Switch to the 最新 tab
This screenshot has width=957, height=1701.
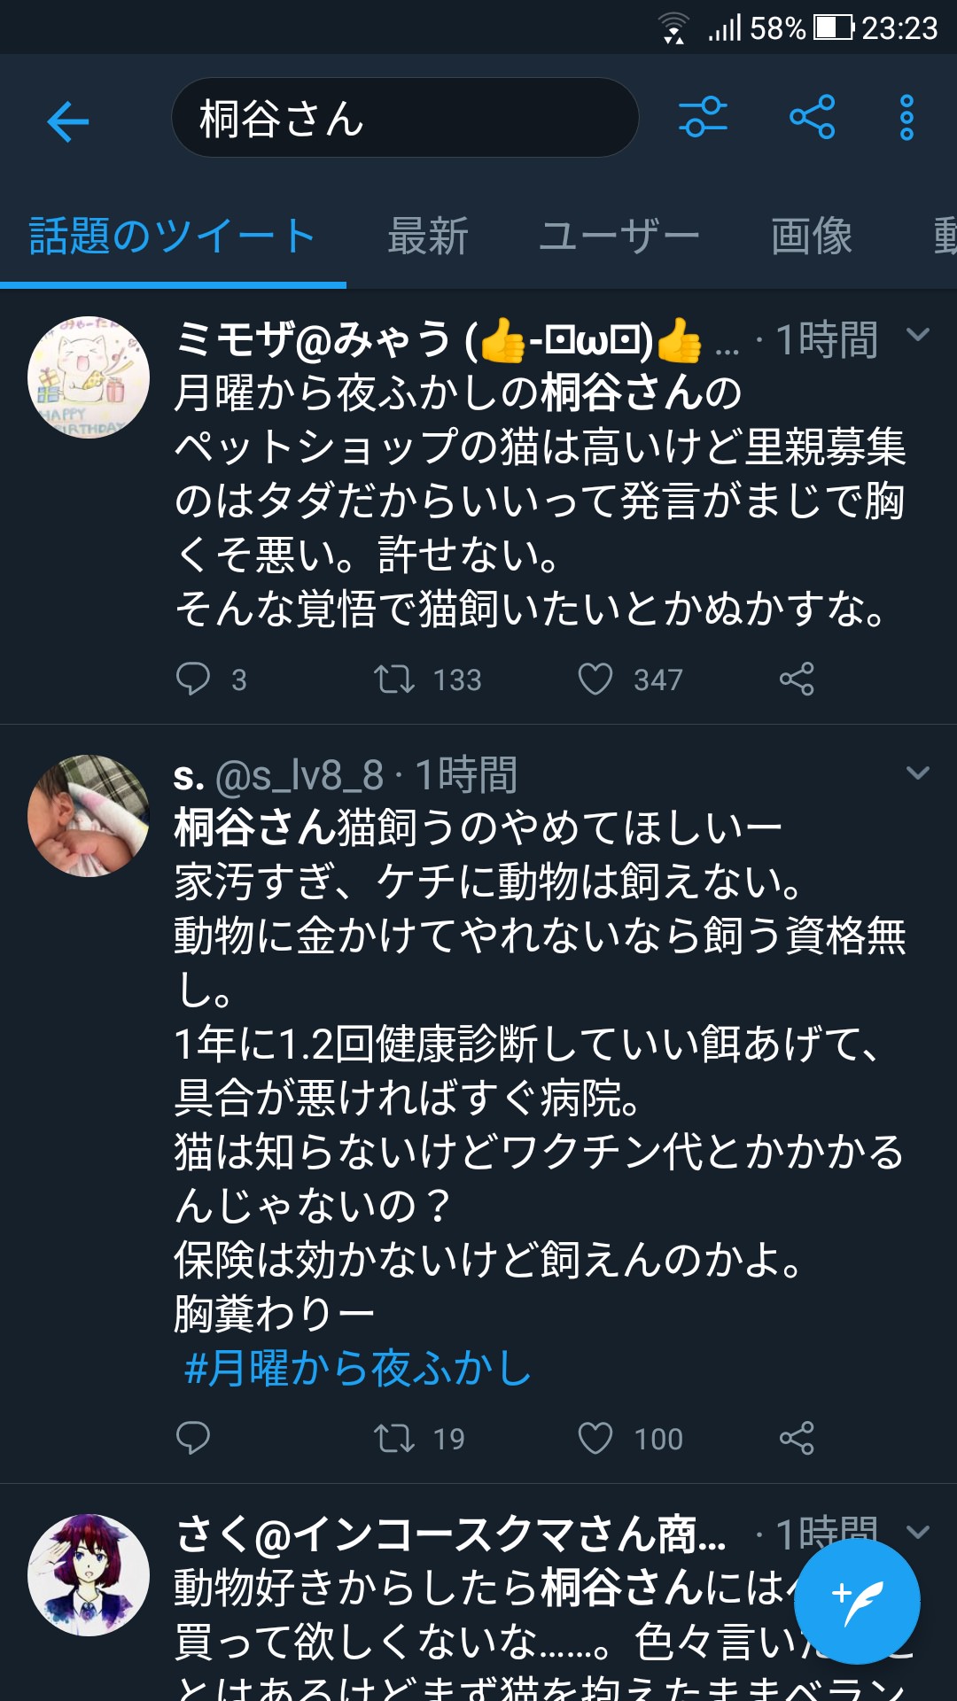[x=427, y=237]
